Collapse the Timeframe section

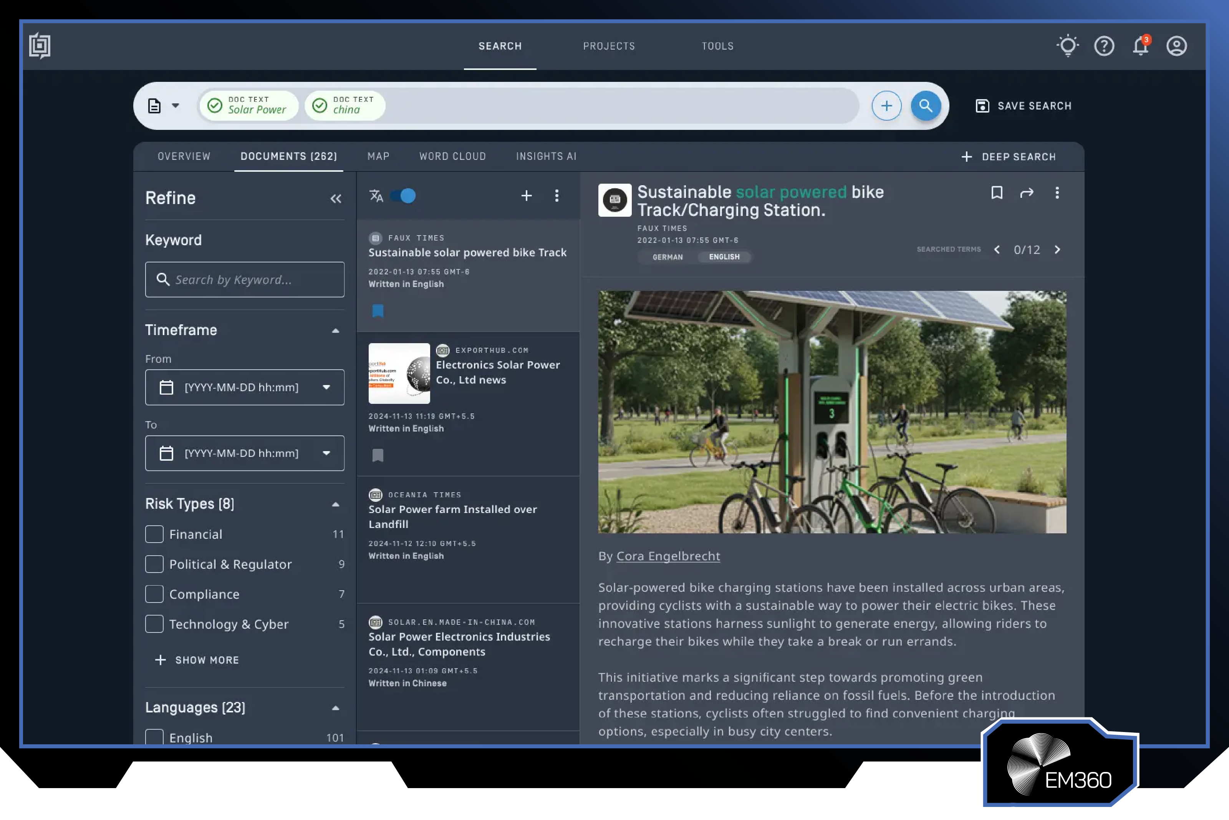pyautogui.click(x=336, y=330)
